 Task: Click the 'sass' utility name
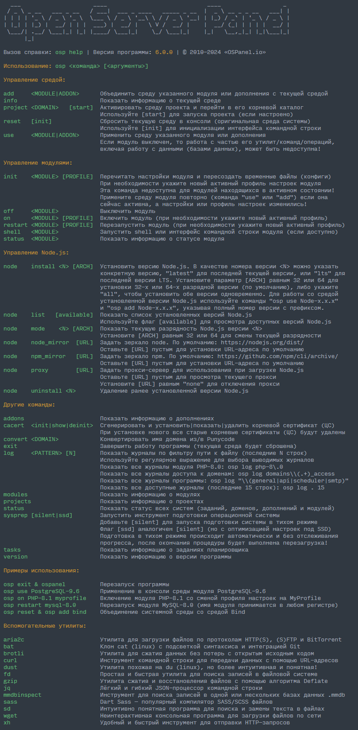10,702
